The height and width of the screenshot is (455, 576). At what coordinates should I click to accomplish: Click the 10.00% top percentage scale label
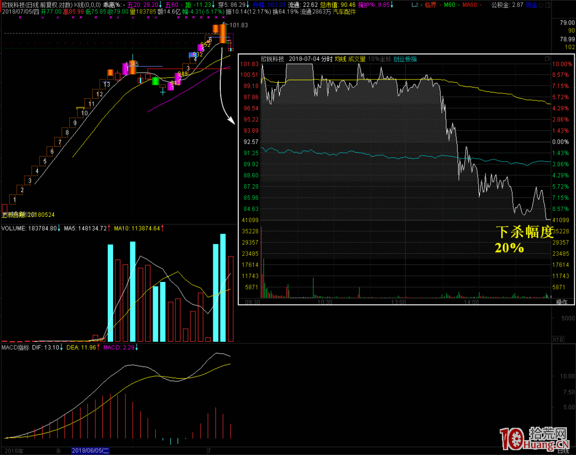point(563,64)
